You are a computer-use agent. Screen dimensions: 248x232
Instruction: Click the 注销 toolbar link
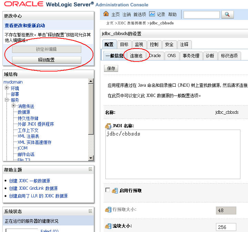point(126,15)
